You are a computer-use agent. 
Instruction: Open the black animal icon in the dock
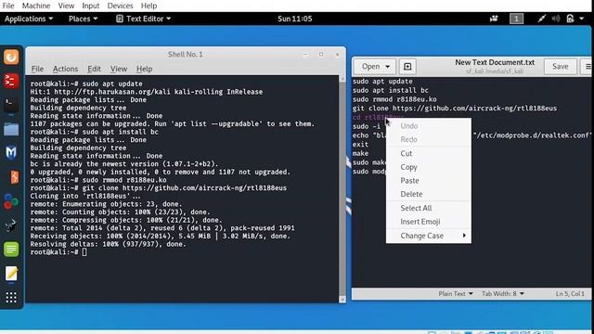pos(11,225)
